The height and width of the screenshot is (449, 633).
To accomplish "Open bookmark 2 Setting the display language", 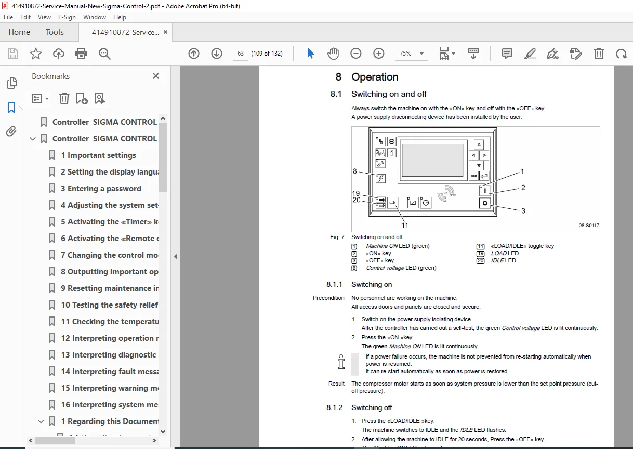I will pos(109,172).
